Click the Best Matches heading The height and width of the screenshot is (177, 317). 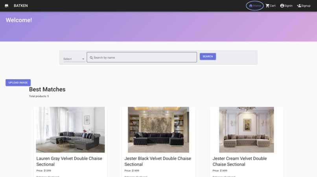(47, 89)
